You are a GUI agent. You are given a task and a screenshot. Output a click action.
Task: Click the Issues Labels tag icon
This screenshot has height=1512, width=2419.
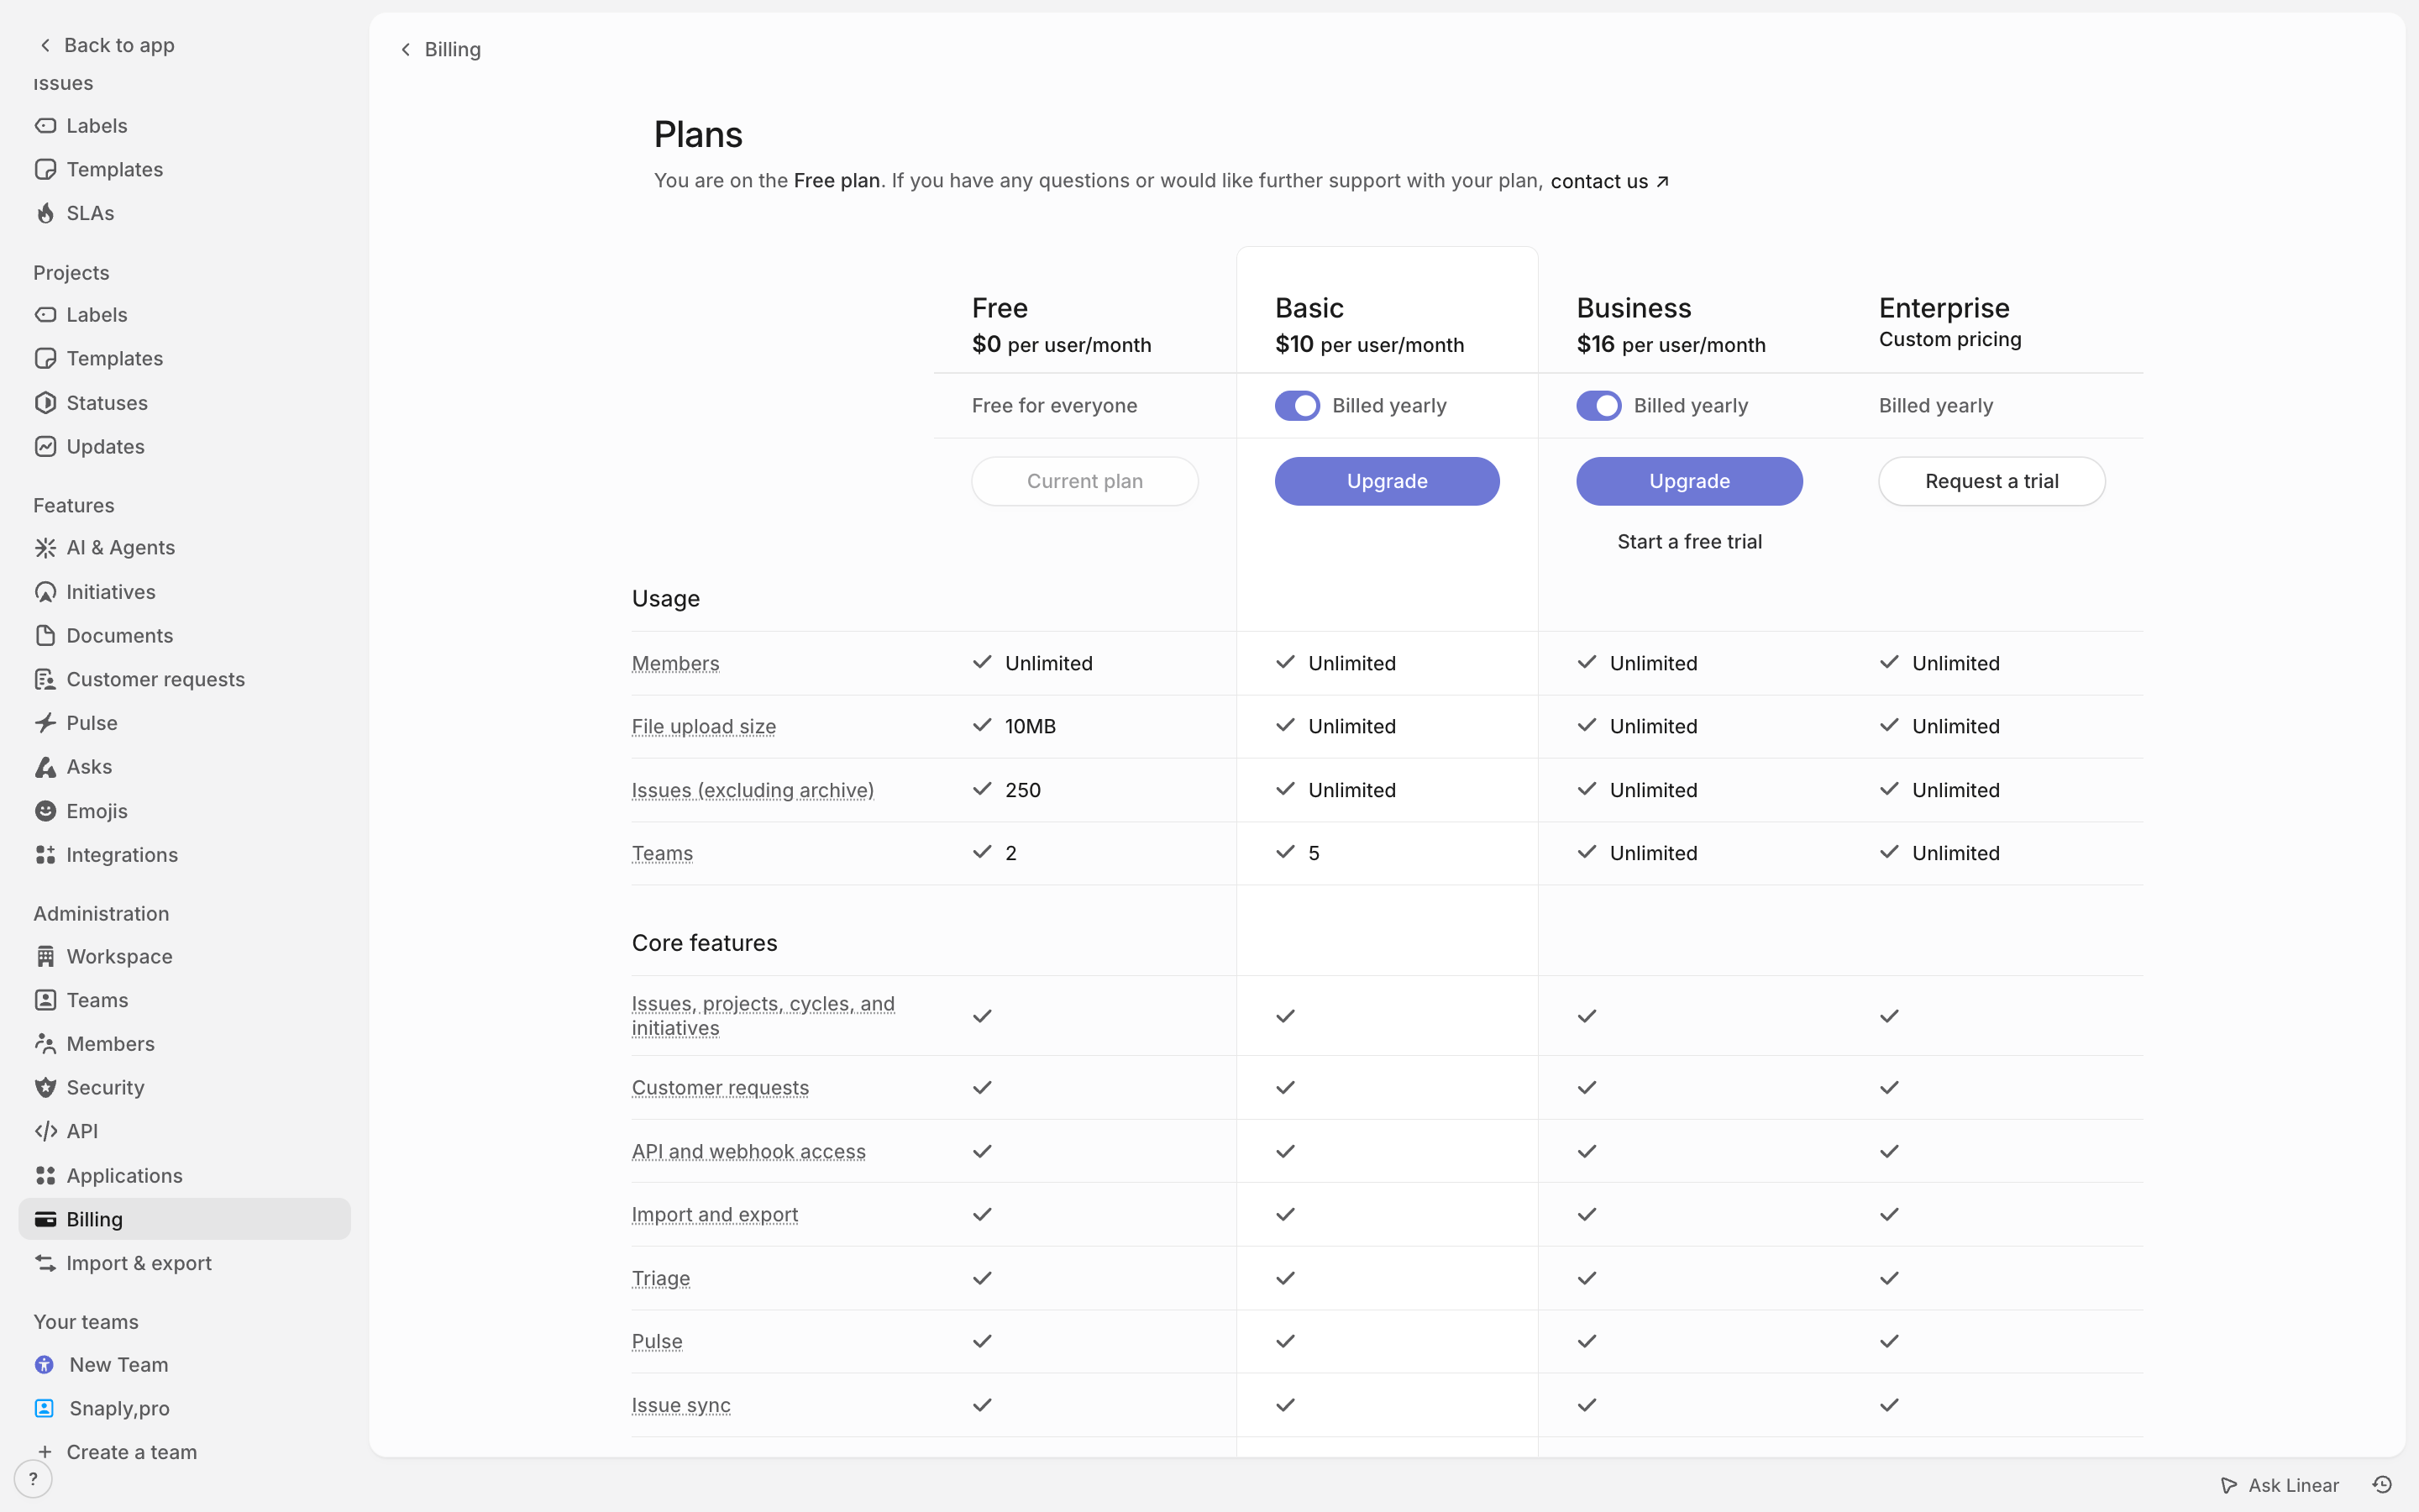[45, 126]
